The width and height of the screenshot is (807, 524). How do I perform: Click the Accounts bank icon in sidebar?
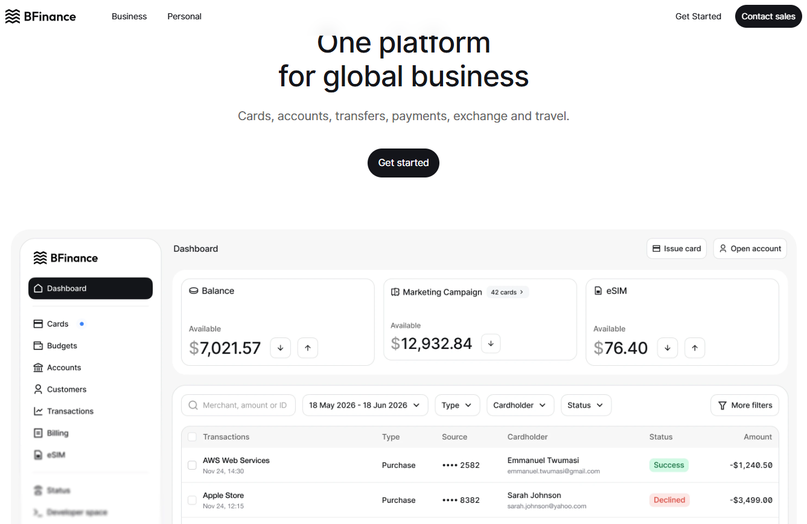click(38, 367)
